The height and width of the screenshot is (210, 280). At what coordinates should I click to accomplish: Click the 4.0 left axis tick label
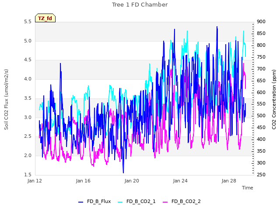coord(28,79)
